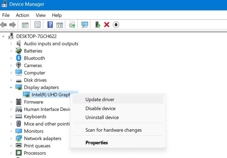Click the Human Interface Devices icon
The image size is (227, 158).
19,109
